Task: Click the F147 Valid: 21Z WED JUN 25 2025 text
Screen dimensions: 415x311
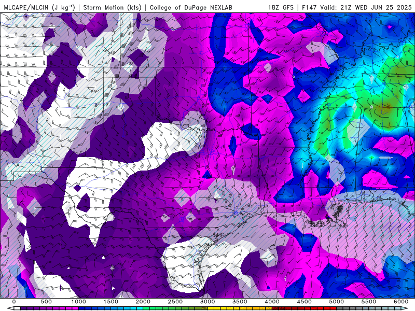Action: tap(356, 7)
